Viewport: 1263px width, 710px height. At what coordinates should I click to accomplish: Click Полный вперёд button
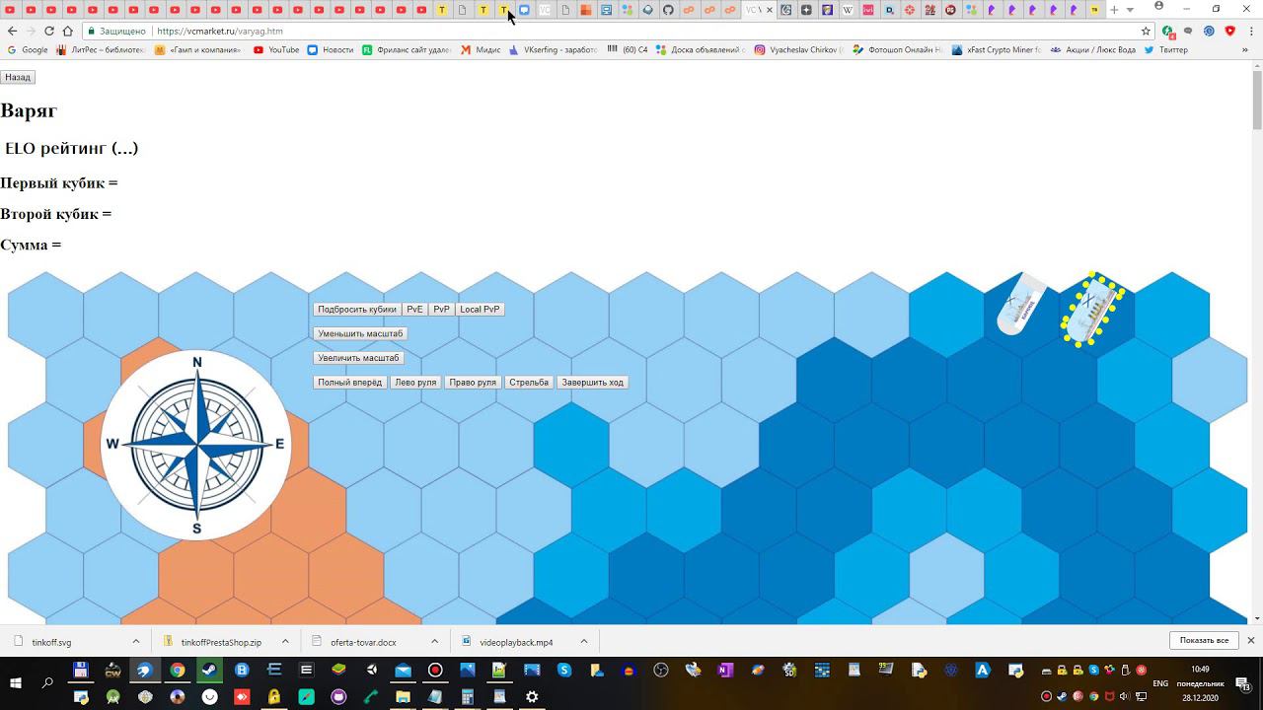point(349,383)
